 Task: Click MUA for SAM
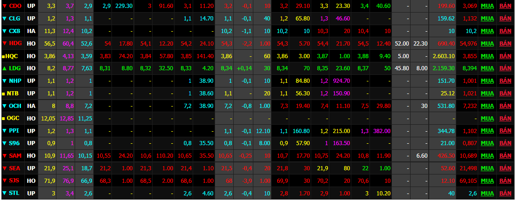point(487,155)
